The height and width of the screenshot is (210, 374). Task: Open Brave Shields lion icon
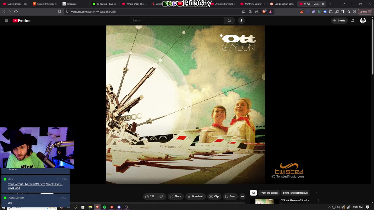point(264,12)
